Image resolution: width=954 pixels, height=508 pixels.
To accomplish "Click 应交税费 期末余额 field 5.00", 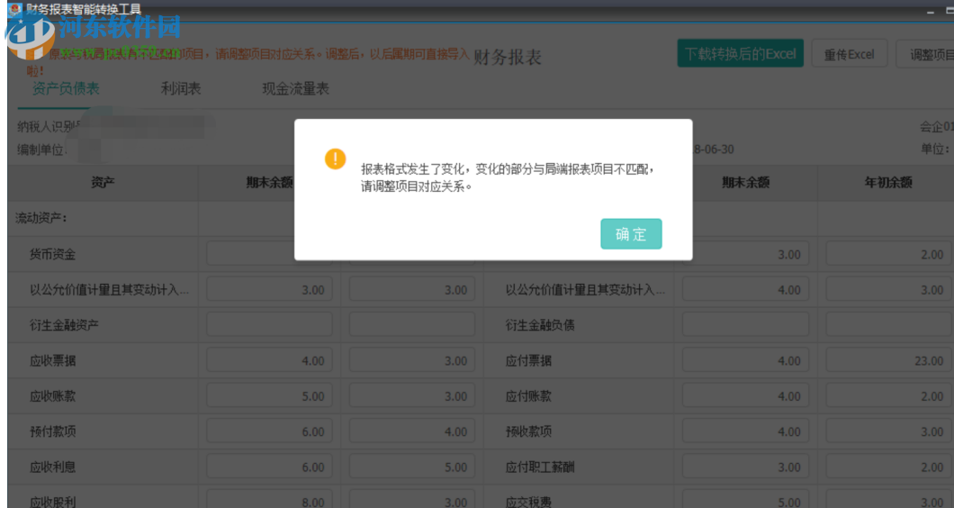I will [x=745, y=499].
